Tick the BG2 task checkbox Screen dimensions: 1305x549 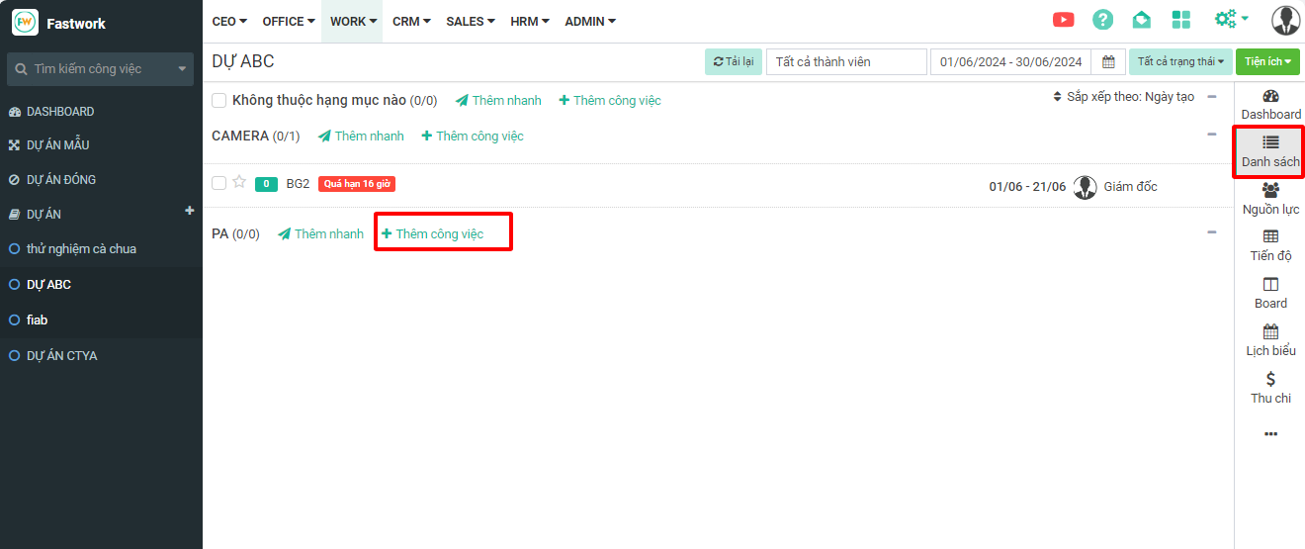click(x=219, y=184)
